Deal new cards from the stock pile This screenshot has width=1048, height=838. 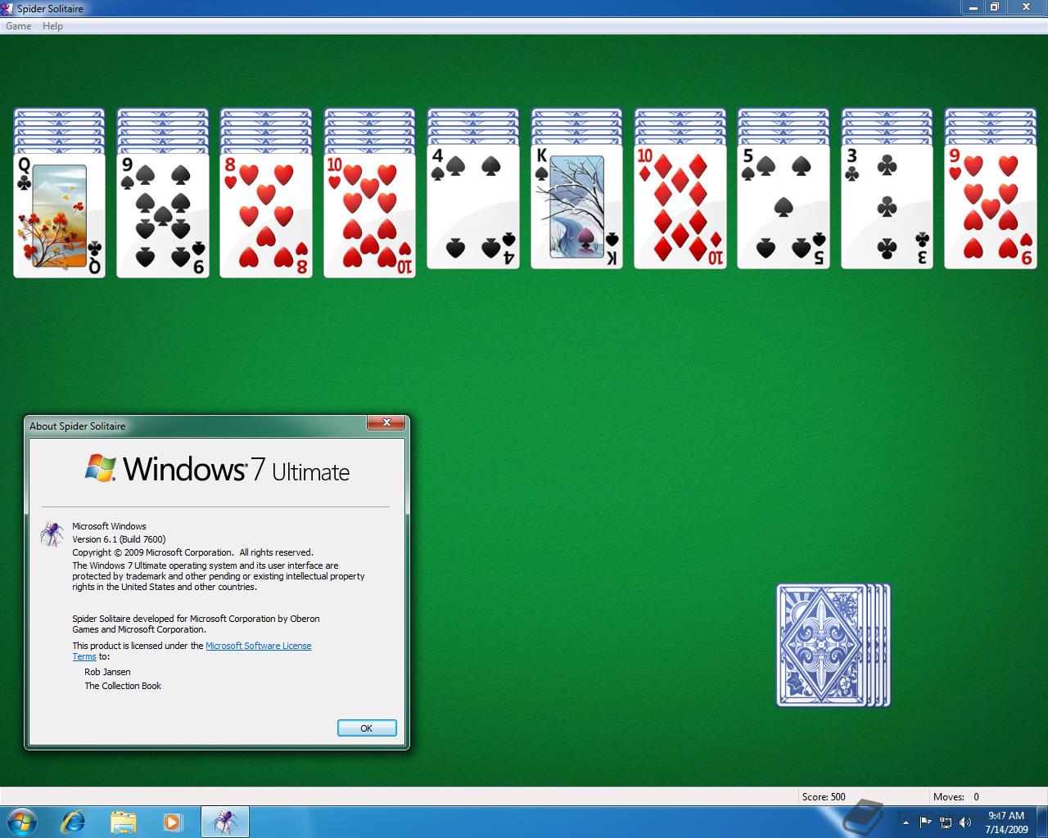click(x=833, y=645)
